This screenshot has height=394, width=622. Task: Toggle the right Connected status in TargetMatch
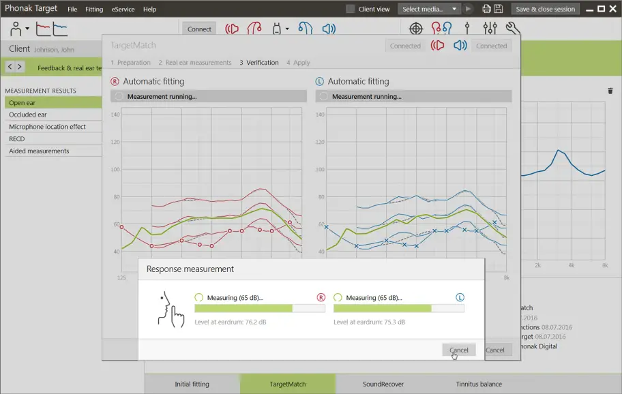pyautogui.click(x=492, y=46)
